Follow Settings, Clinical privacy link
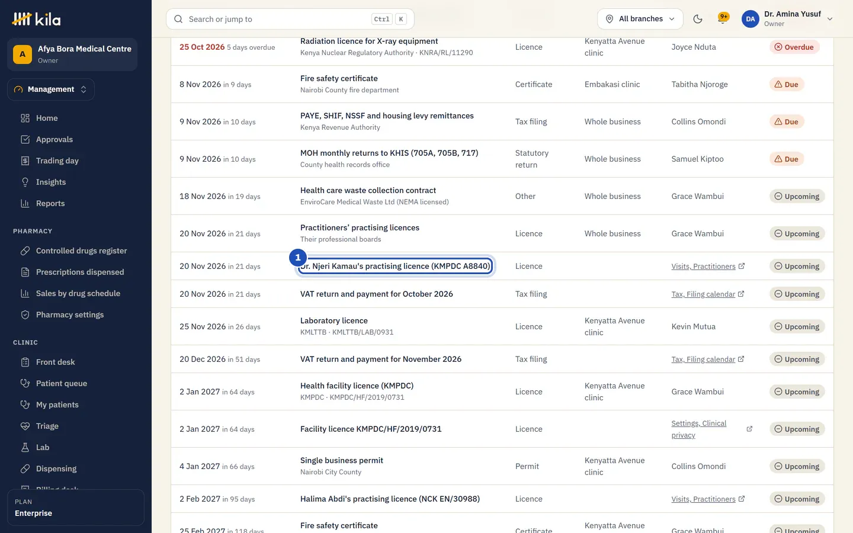The image size is (853, 533). pos(699,429)
